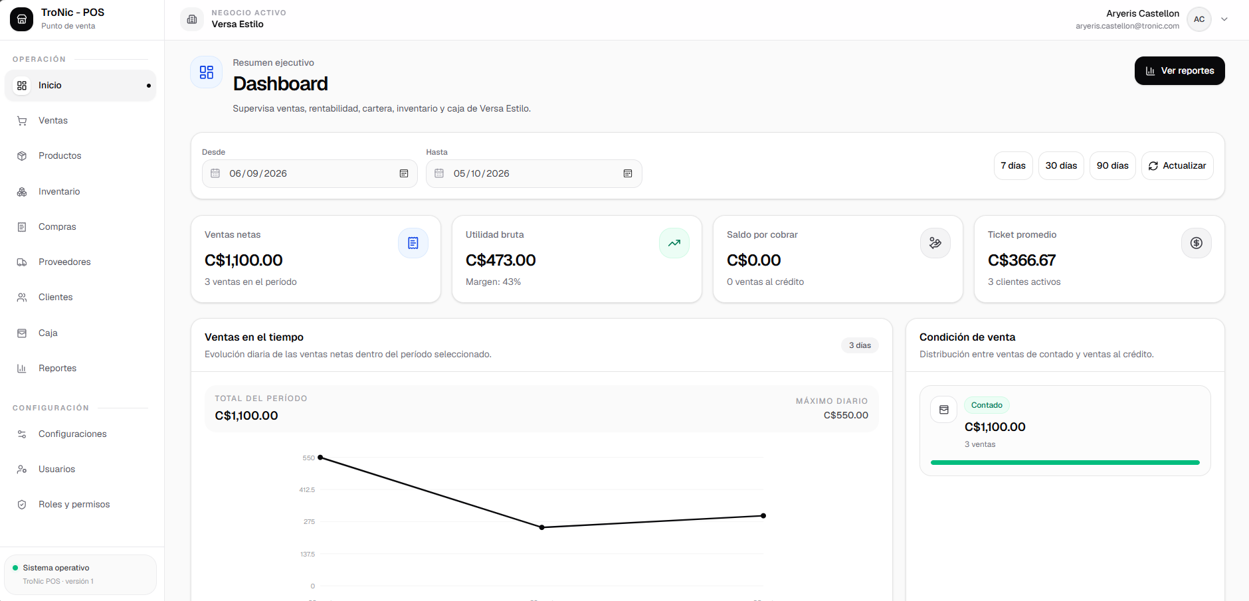The height and width of the screenshot is (601, 1249).
Task: Click the Saldo por cobrar hand-coins icon
Action: pos(935,243)
